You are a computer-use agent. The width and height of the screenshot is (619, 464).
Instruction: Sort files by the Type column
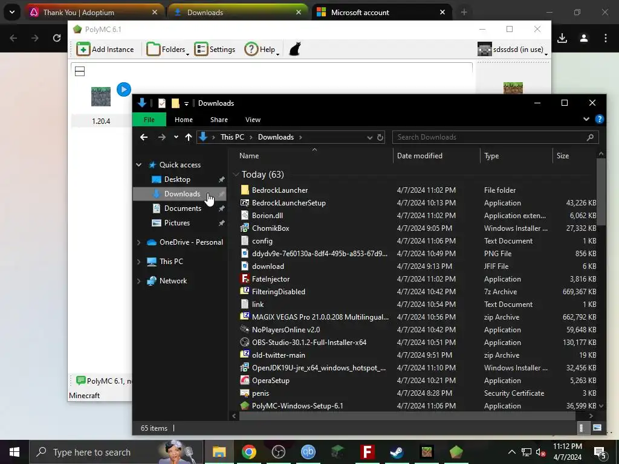coord(491,156)
